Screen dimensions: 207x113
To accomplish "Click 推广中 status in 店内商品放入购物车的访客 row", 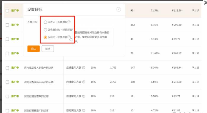I will [15, 67].
